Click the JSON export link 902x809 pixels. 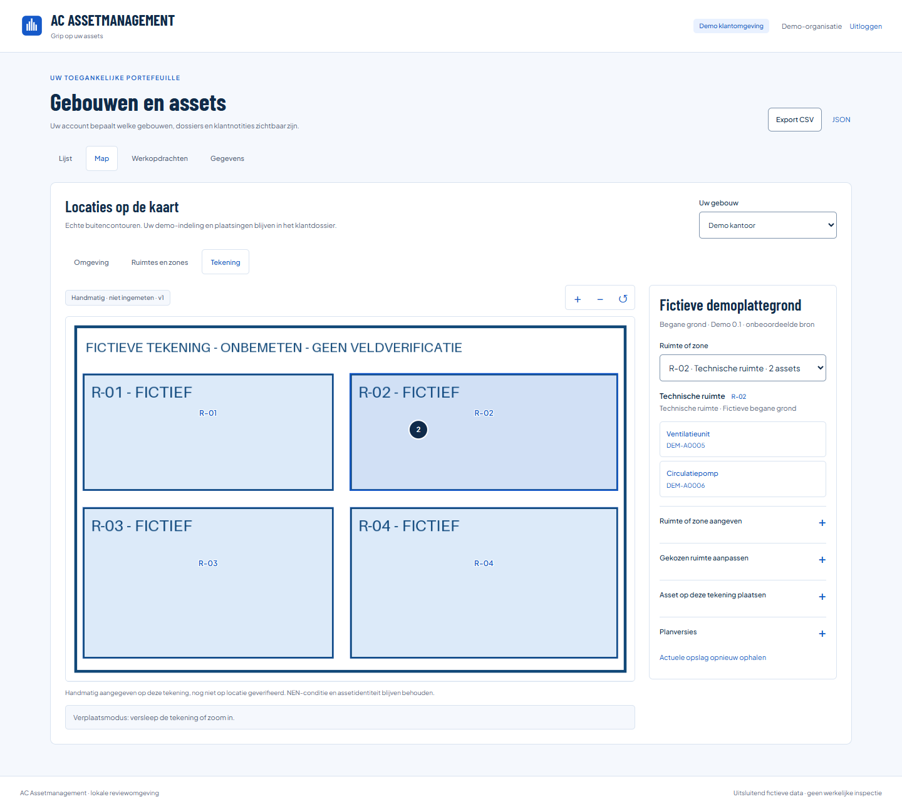point(841,120)
